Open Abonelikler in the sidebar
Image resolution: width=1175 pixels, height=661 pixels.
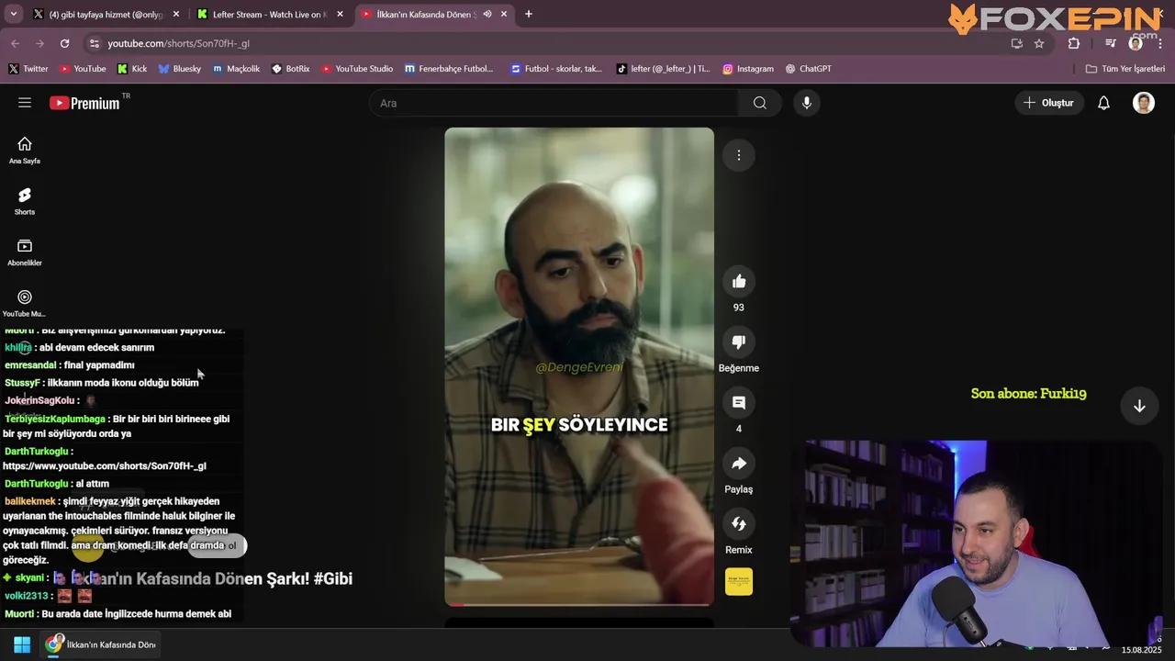click(x=25, y=252)
